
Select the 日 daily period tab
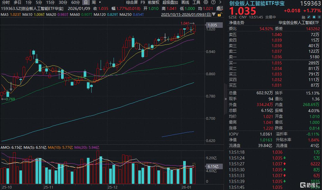coord(86,2)
